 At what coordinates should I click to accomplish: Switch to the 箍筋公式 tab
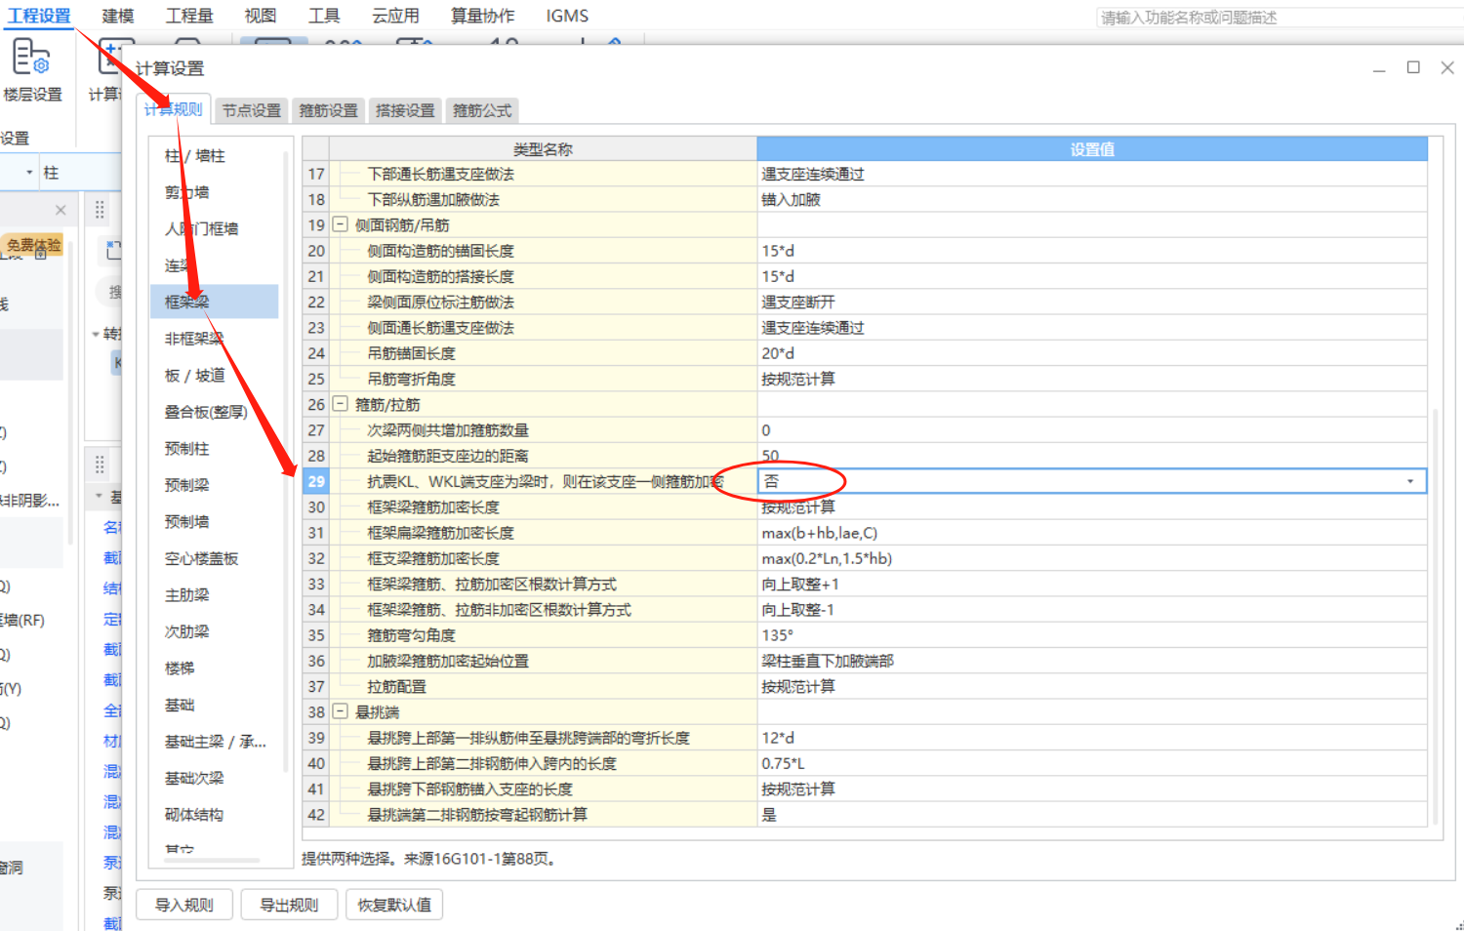pyautogui.click(x=482, y=110)
